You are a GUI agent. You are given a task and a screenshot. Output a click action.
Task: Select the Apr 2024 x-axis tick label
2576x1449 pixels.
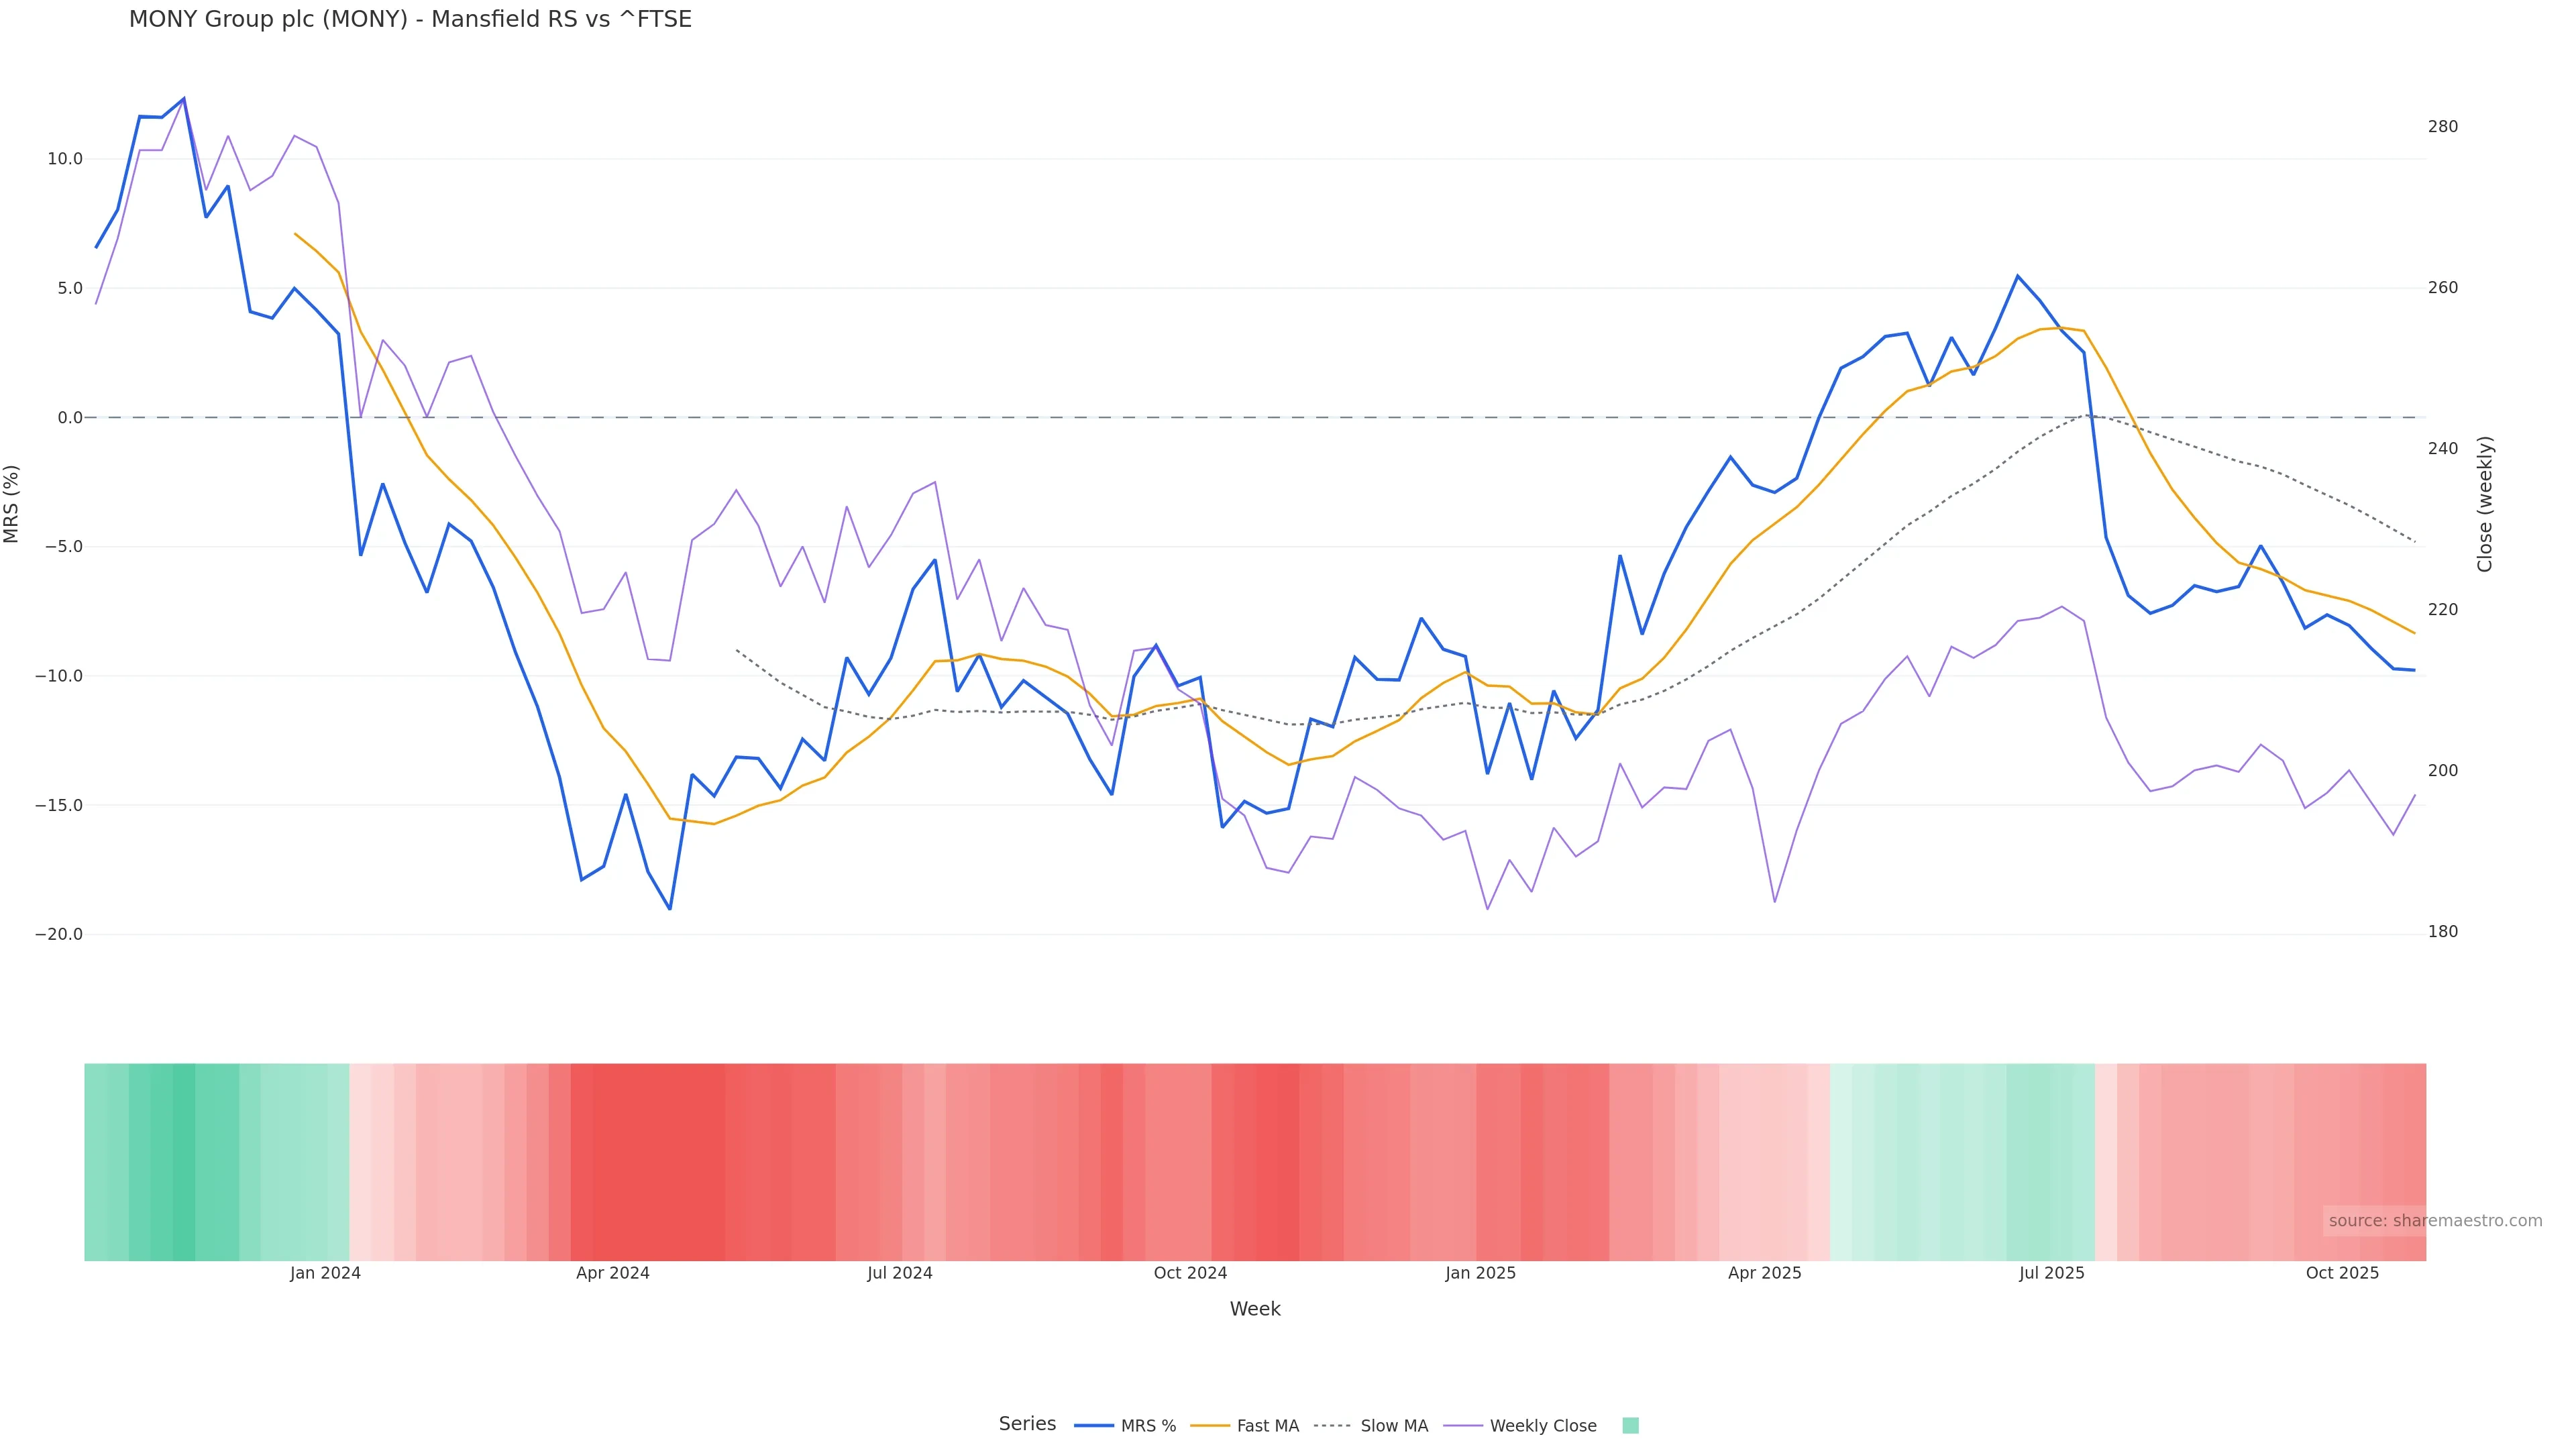coord(612,1273)
